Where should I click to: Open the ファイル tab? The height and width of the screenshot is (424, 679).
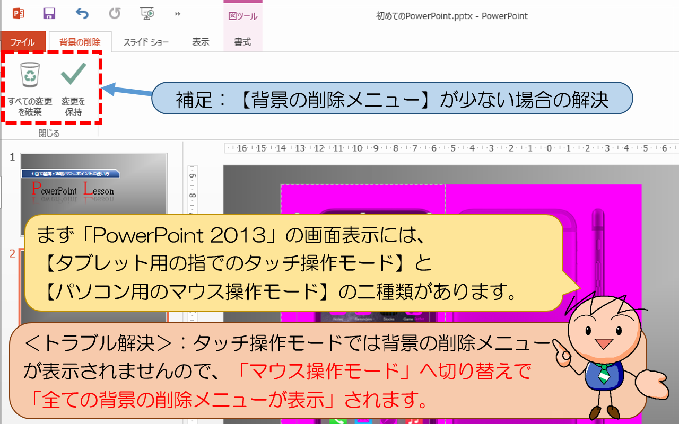click(x=22, y=42)
